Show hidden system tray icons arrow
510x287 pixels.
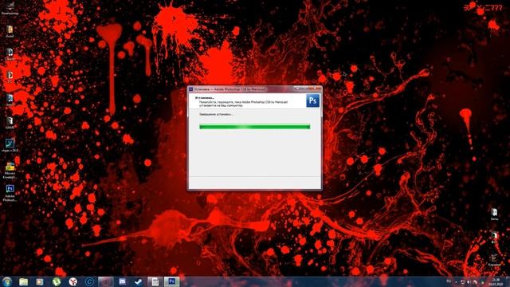click(x=456, y=282)
